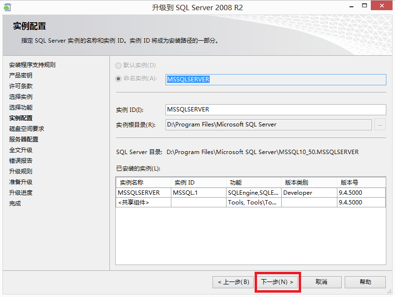Select 安装程序支持规则 step in sidebar
Viewport: 395px width, 297px height.
[32, 65]
